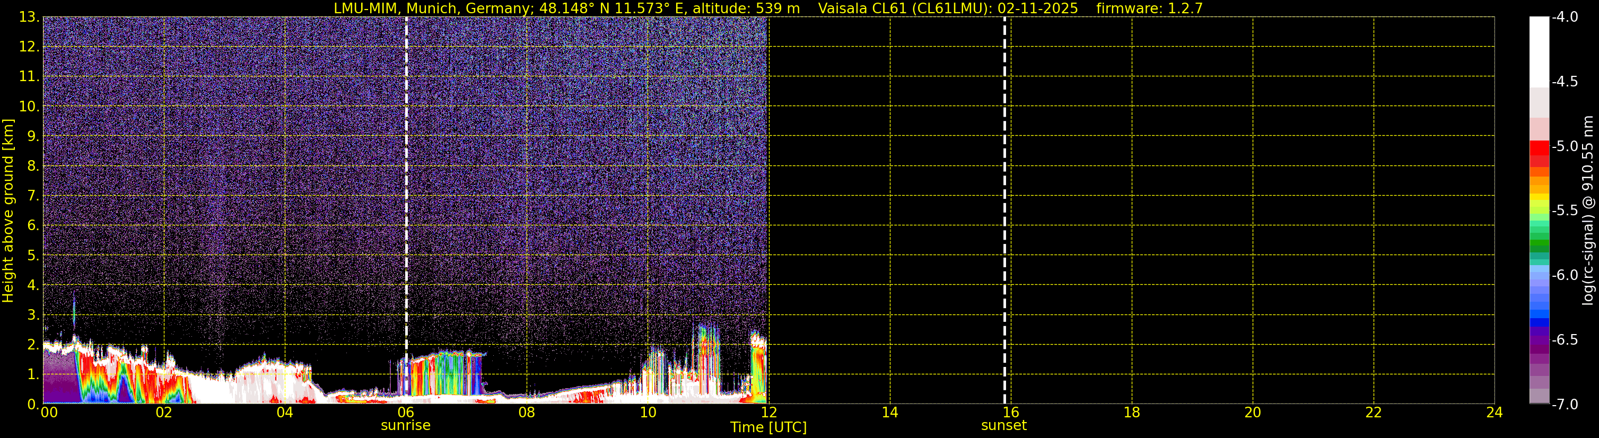Click the "12" time axis tick label
This screenshot has height=438, width=1599.
tap(768, 413)
